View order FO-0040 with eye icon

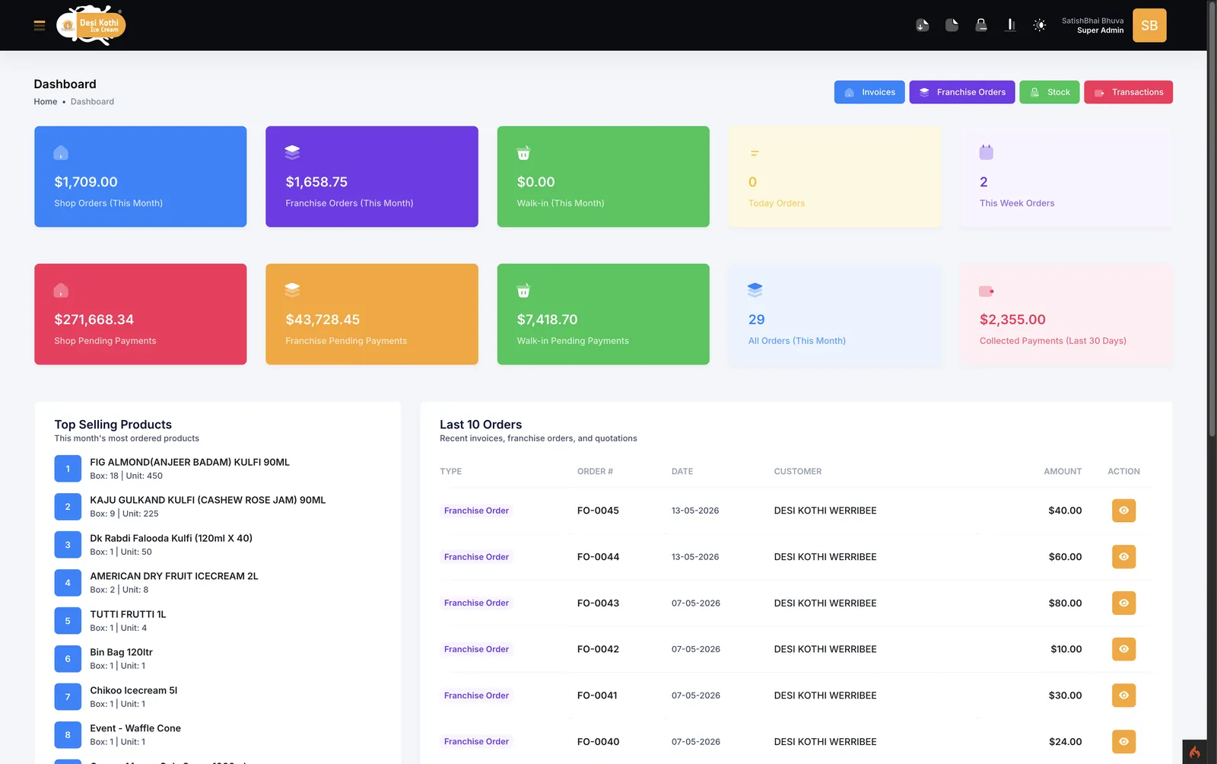click(1123, 742)
